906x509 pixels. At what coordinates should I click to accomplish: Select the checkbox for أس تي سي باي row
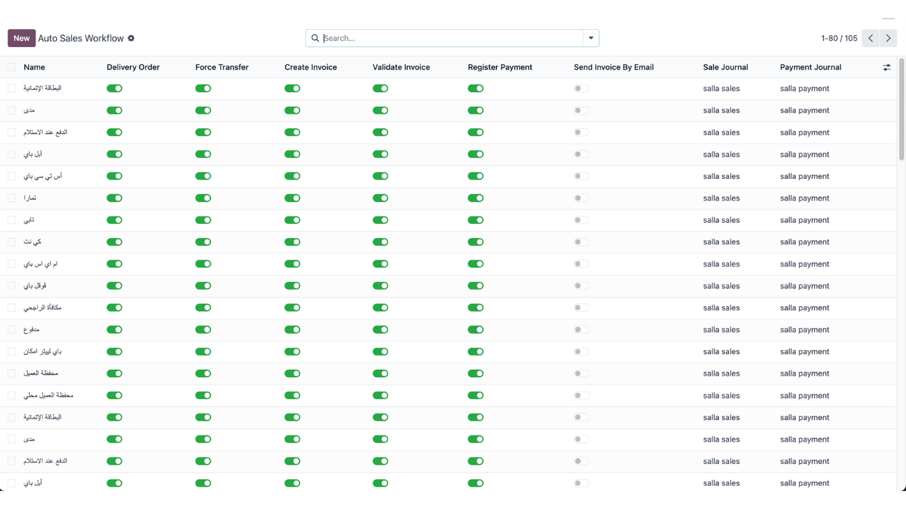12,176
